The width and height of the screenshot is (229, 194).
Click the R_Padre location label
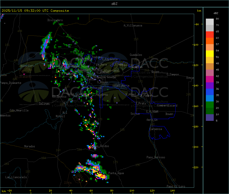[146, 96]
